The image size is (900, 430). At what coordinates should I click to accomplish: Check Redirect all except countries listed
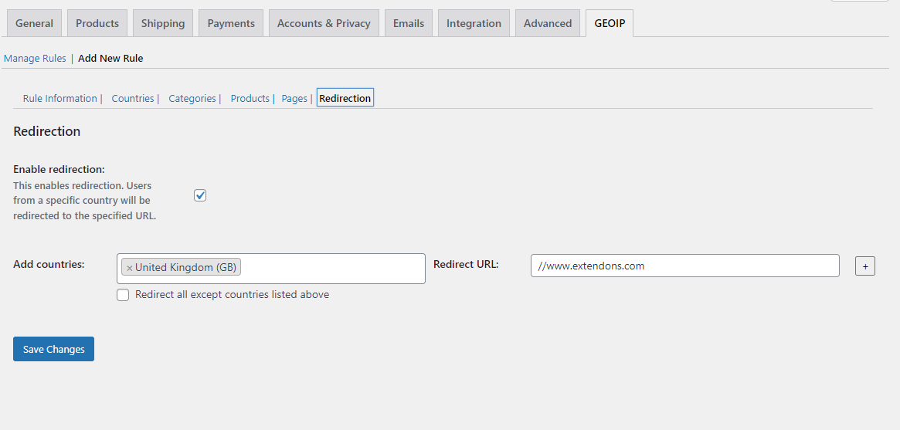(x=123, y=295)
